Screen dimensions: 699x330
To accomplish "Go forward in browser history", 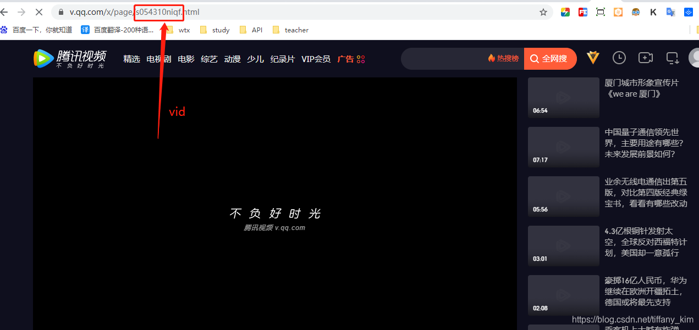I will [x=21, y=12].
